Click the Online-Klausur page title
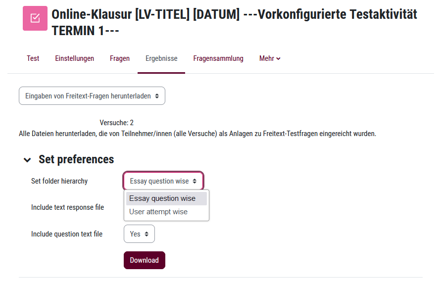The image size is (439, 283). point(234,22)
